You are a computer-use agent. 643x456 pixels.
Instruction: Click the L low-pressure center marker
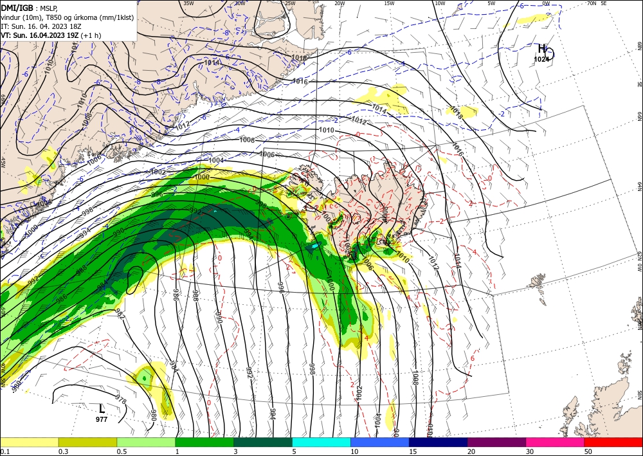tap(102, 409)
